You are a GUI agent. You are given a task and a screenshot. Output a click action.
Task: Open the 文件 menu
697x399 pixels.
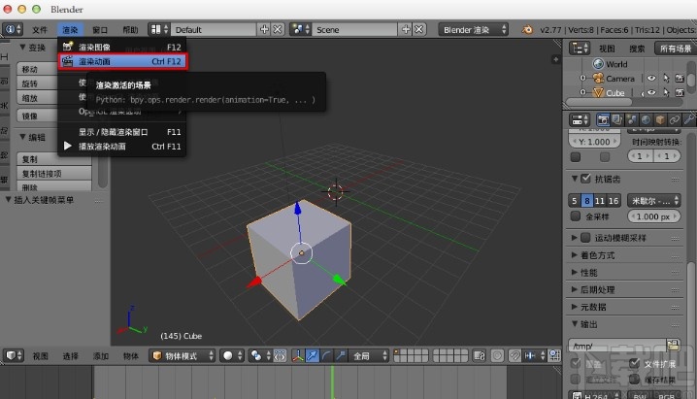(40, 30)
